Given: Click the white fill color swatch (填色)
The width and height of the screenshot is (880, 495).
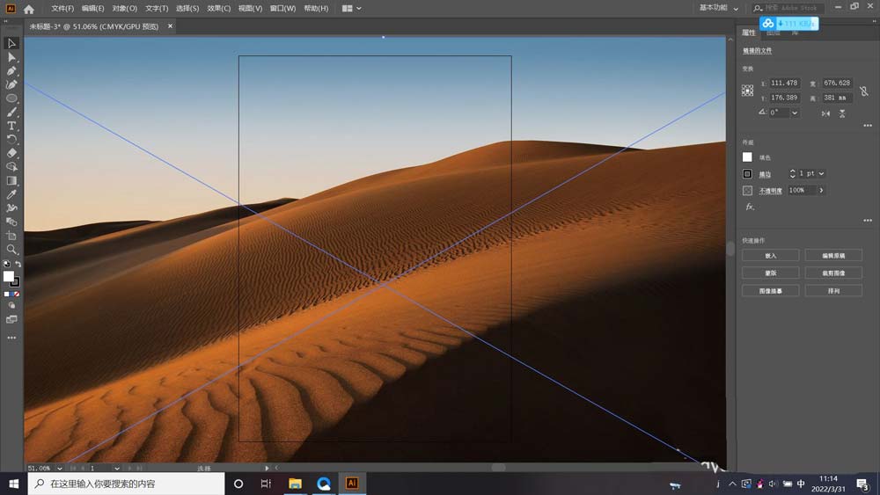Looking at the screenshot, I should coord(747,157).
